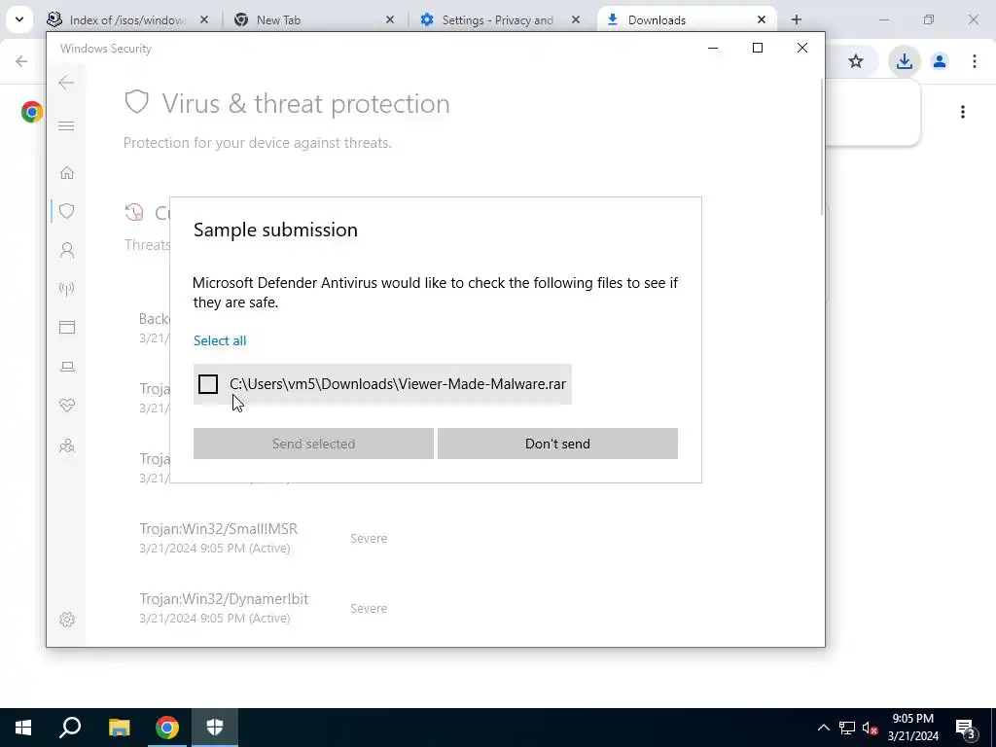Open Chrome tab search dropdown
This screenshot has height=747, width=996.
pos(19,19)
